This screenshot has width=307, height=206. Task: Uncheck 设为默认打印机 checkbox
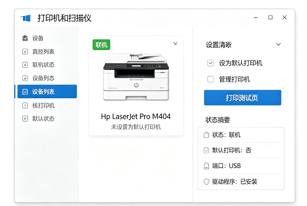tap(210, 63)
